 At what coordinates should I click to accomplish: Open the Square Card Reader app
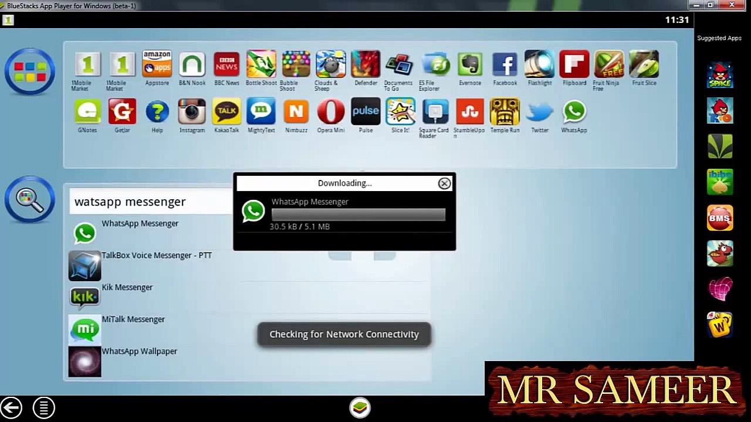tap(435, 111)
